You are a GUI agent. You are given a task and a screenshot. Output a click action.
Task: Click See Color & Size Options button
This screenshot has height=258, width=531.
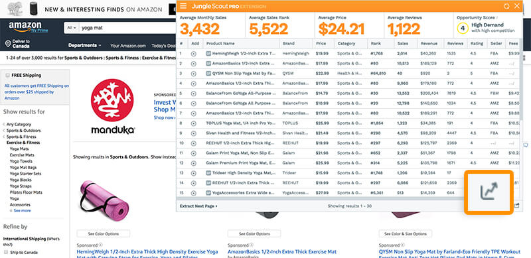click(x=406, y=233)
